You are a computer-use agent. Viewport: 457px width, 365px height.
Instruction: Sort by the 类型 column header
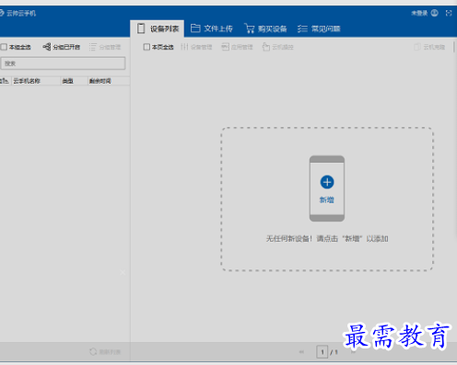click(x=74, y=81)
